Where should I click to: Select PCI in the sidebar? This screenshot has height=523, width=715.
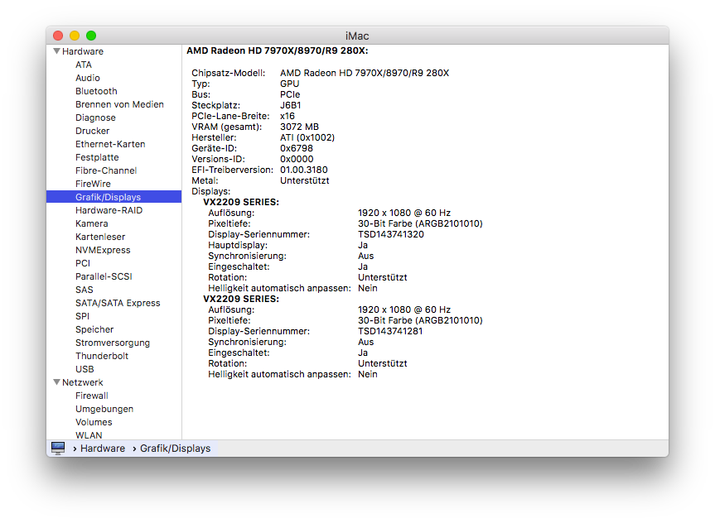[x=83, y=263]
